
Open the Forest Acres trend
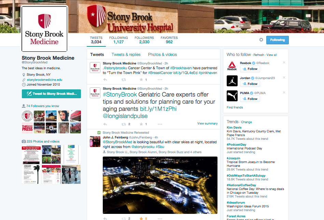coord(236,216)
